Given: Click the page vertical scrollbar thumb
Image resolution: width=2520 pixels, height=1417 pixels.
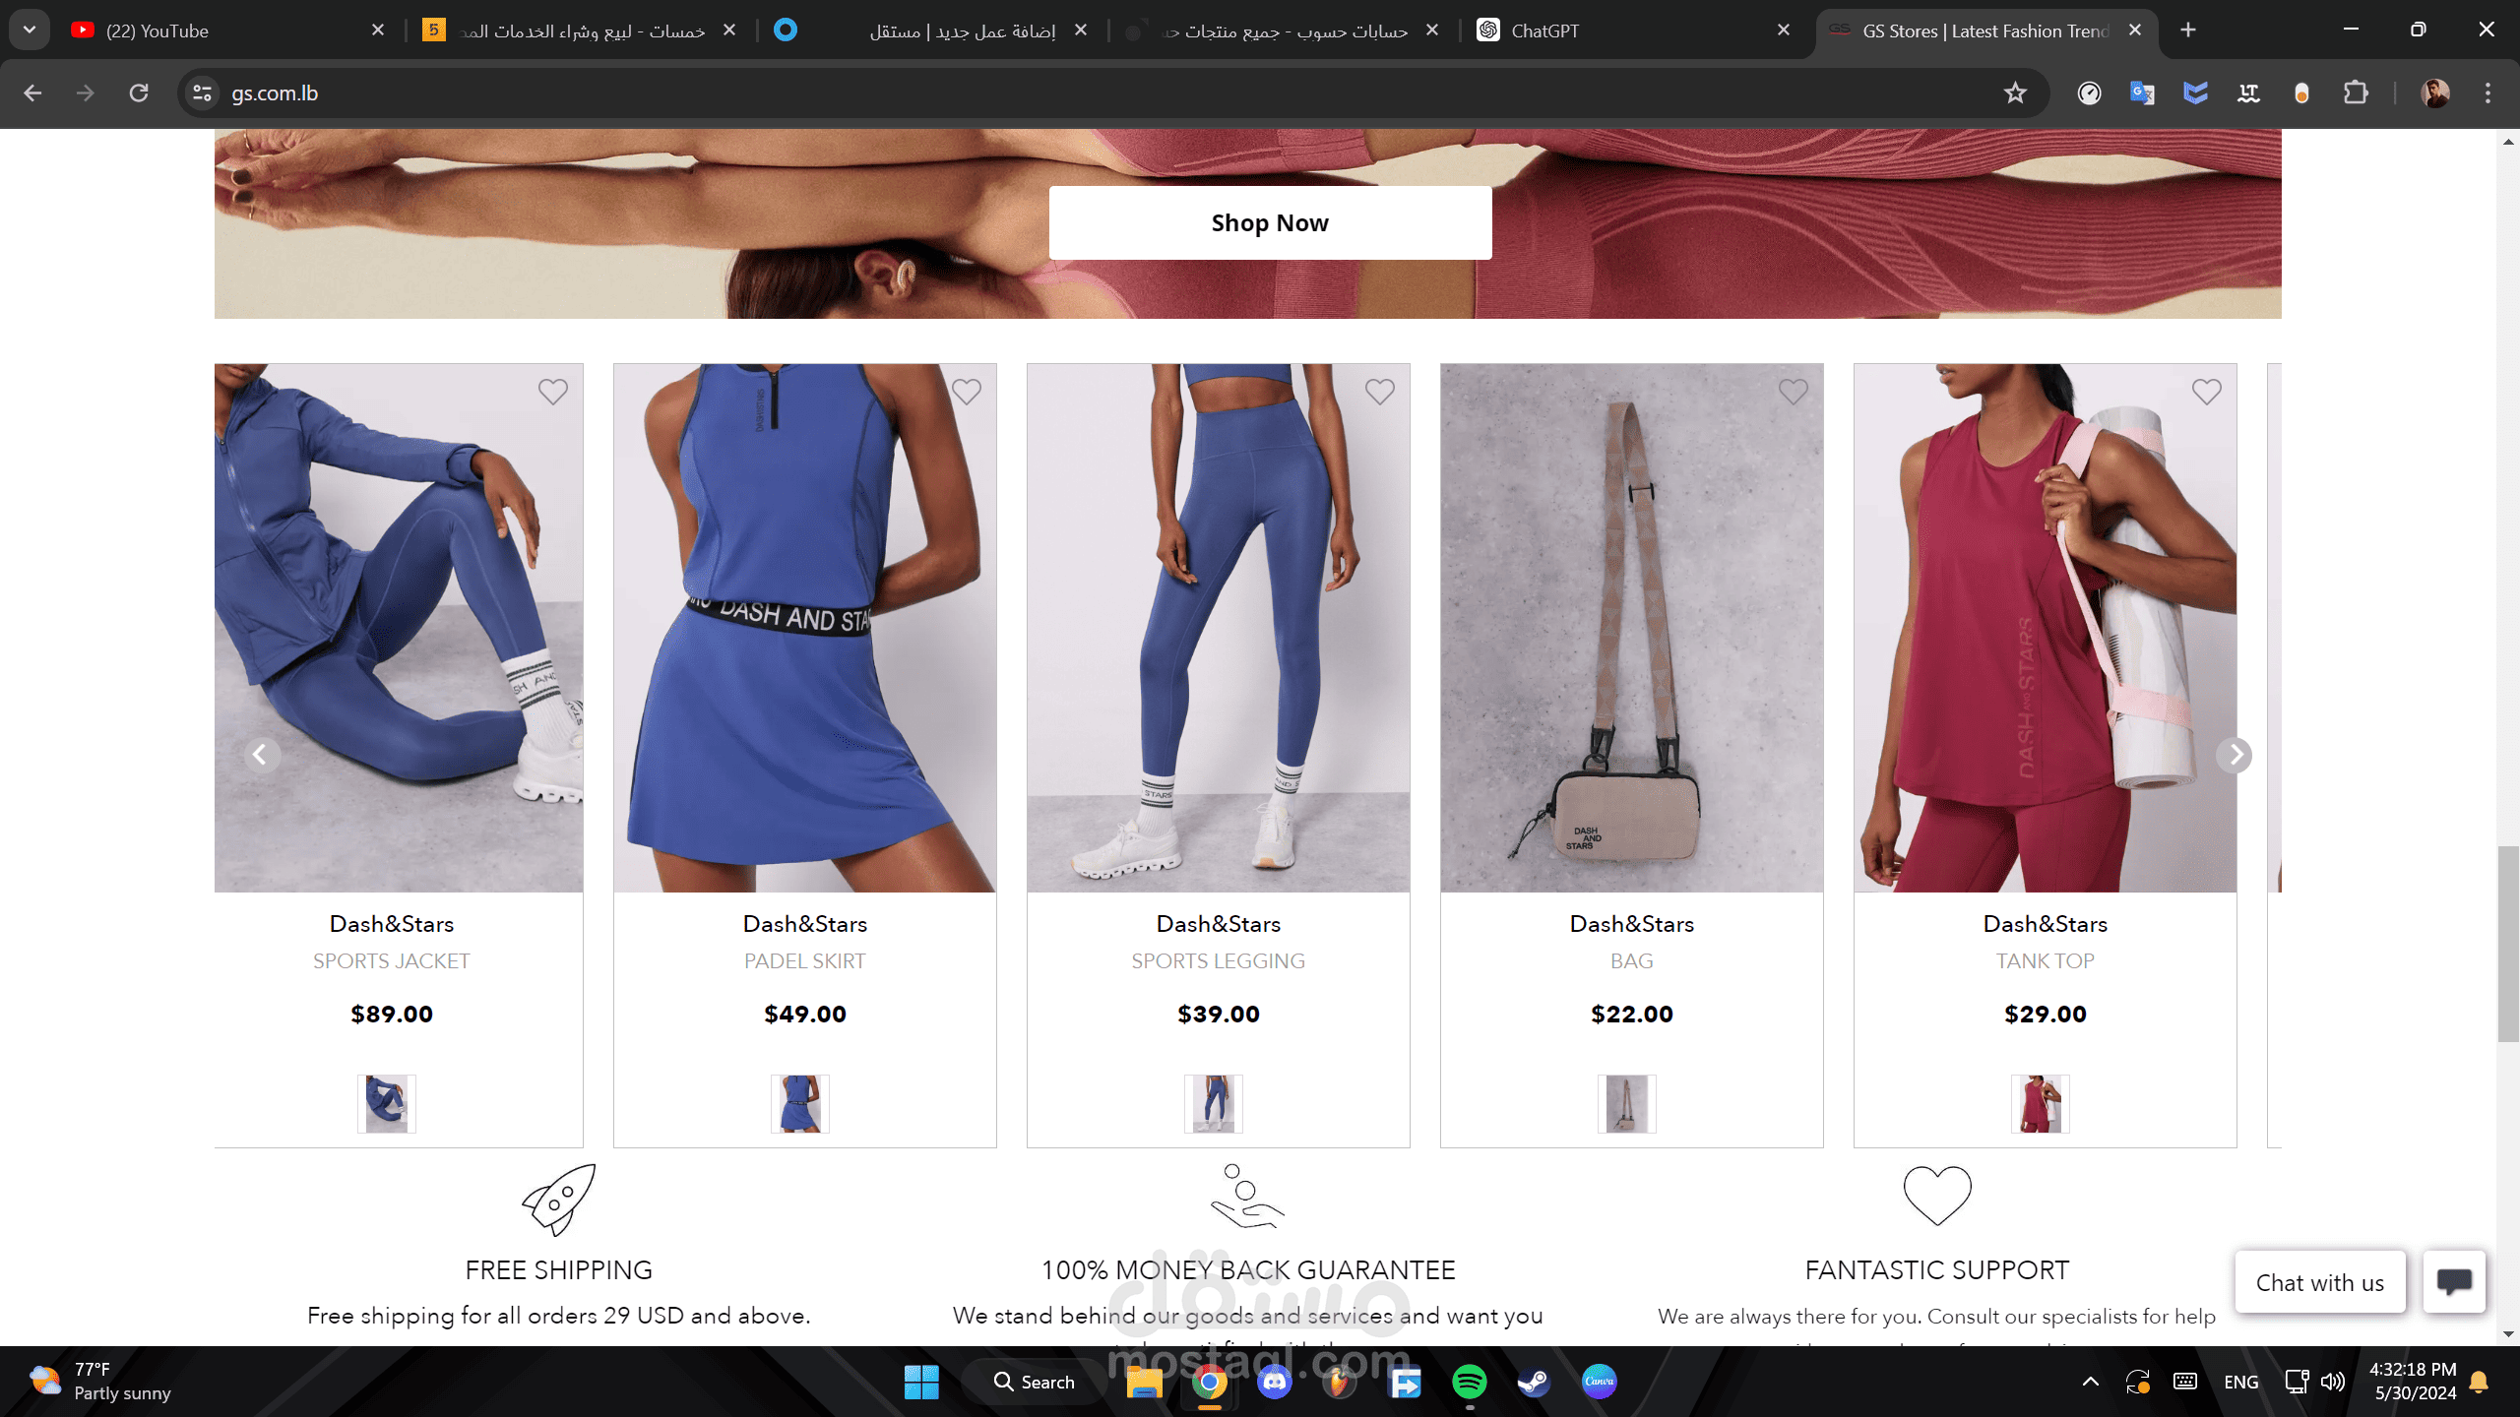Looking at the screenshot, I should point(2508,943).
